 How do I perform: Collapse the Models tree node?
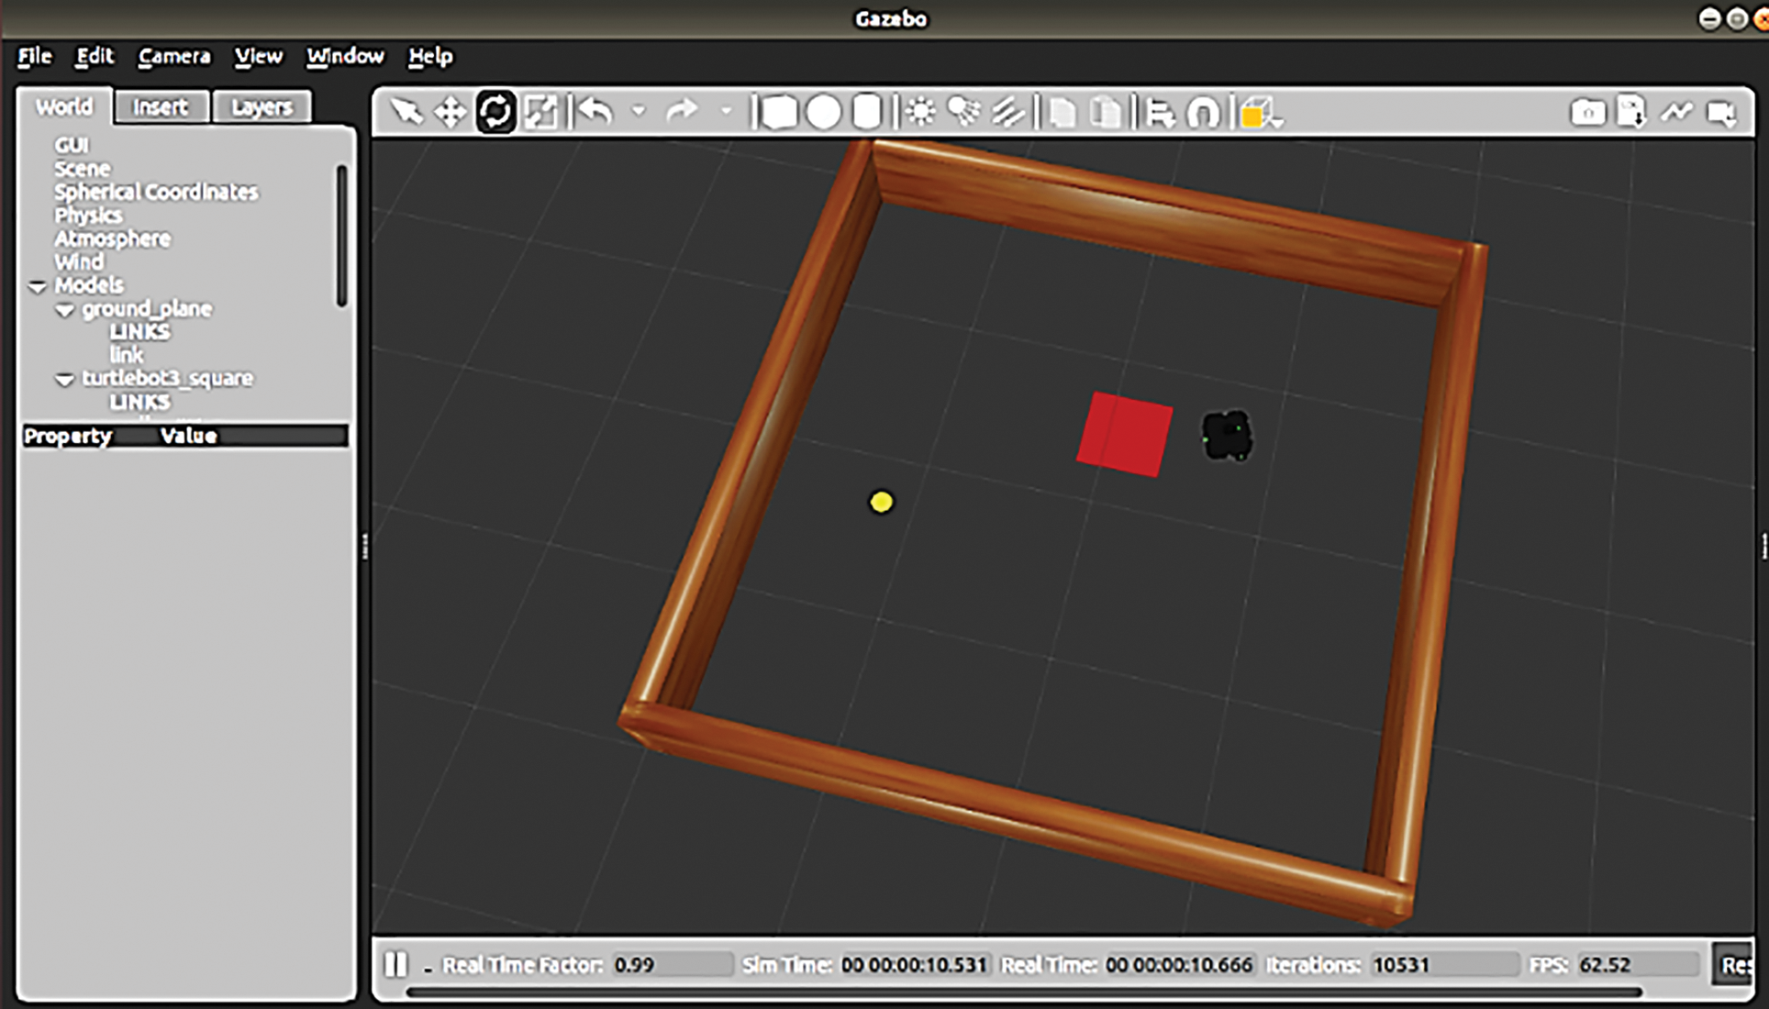click(38, 287)
